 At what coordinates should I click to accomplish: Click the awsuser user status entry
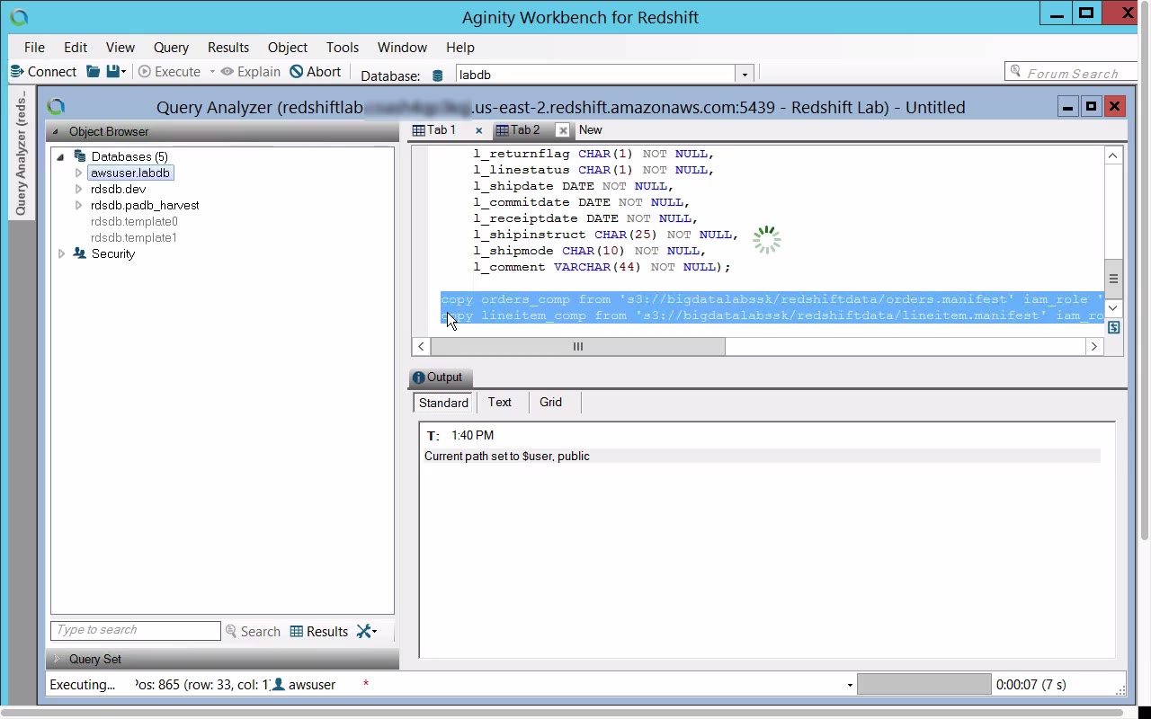pyautogui.click(x=304, y=685)
